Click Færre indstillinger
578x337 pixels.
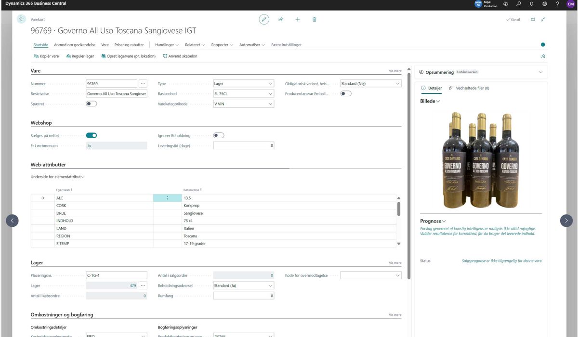pyautogui.click(x=287, y=45)
